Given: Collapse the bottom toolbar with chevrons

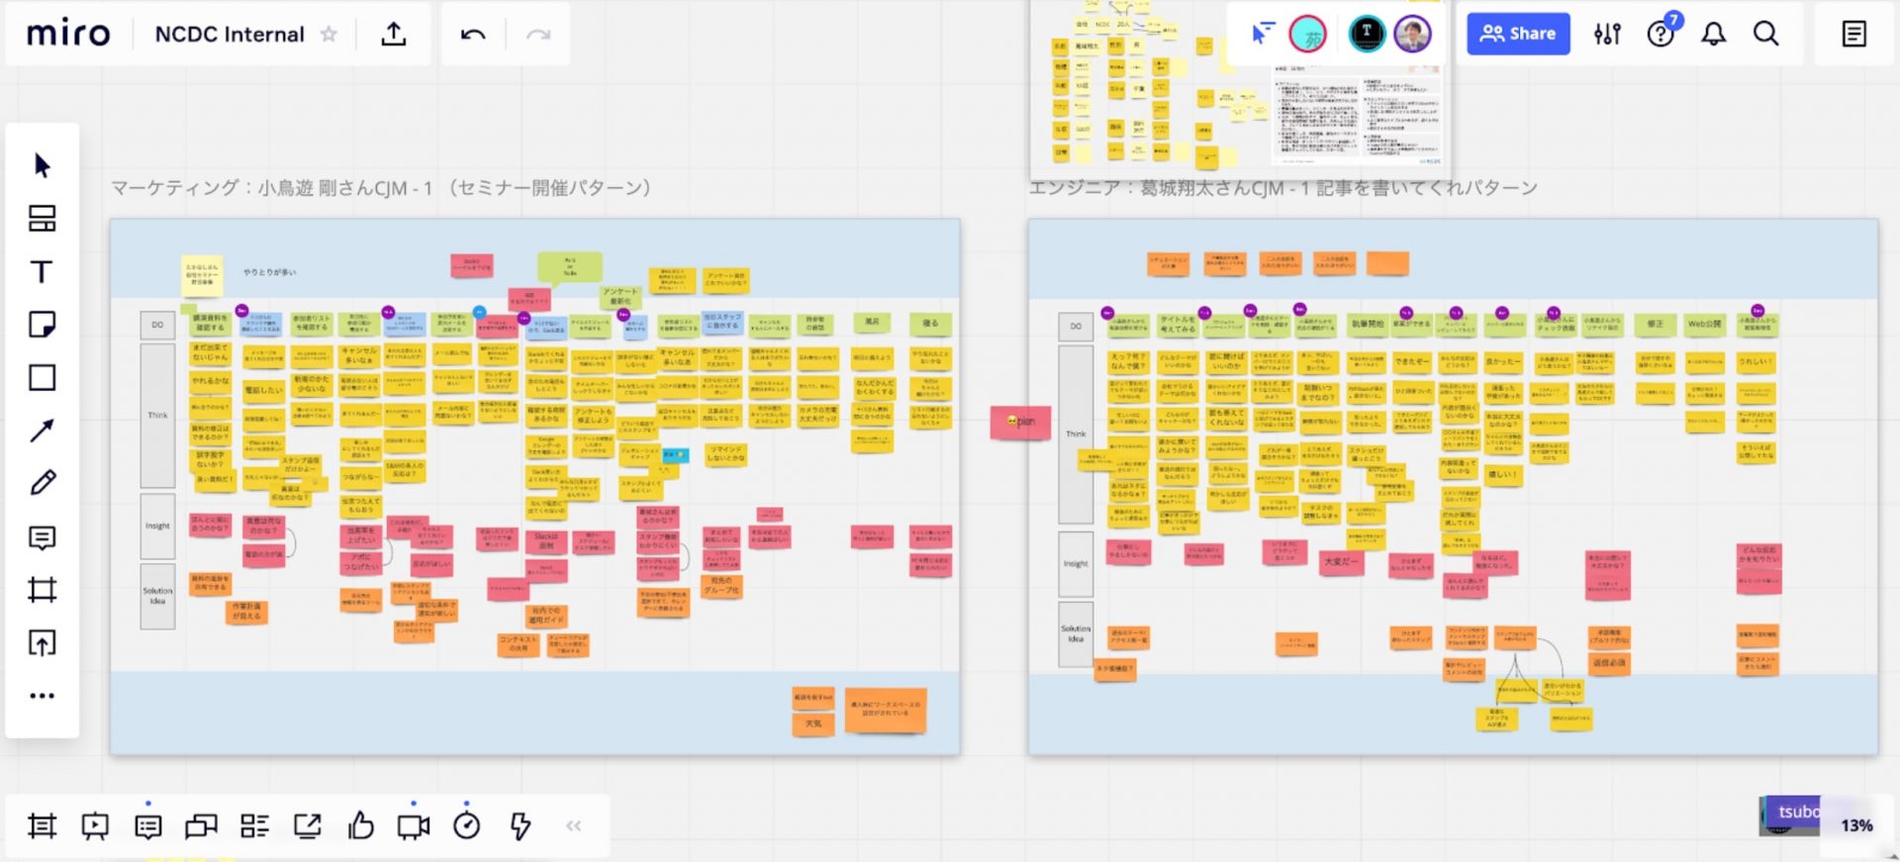Looking at the screenshot, I should (x=573, y=825).
